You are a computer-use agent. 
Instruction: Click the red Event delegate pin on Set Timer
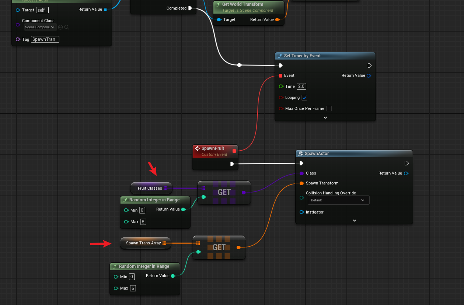[281, 75]
